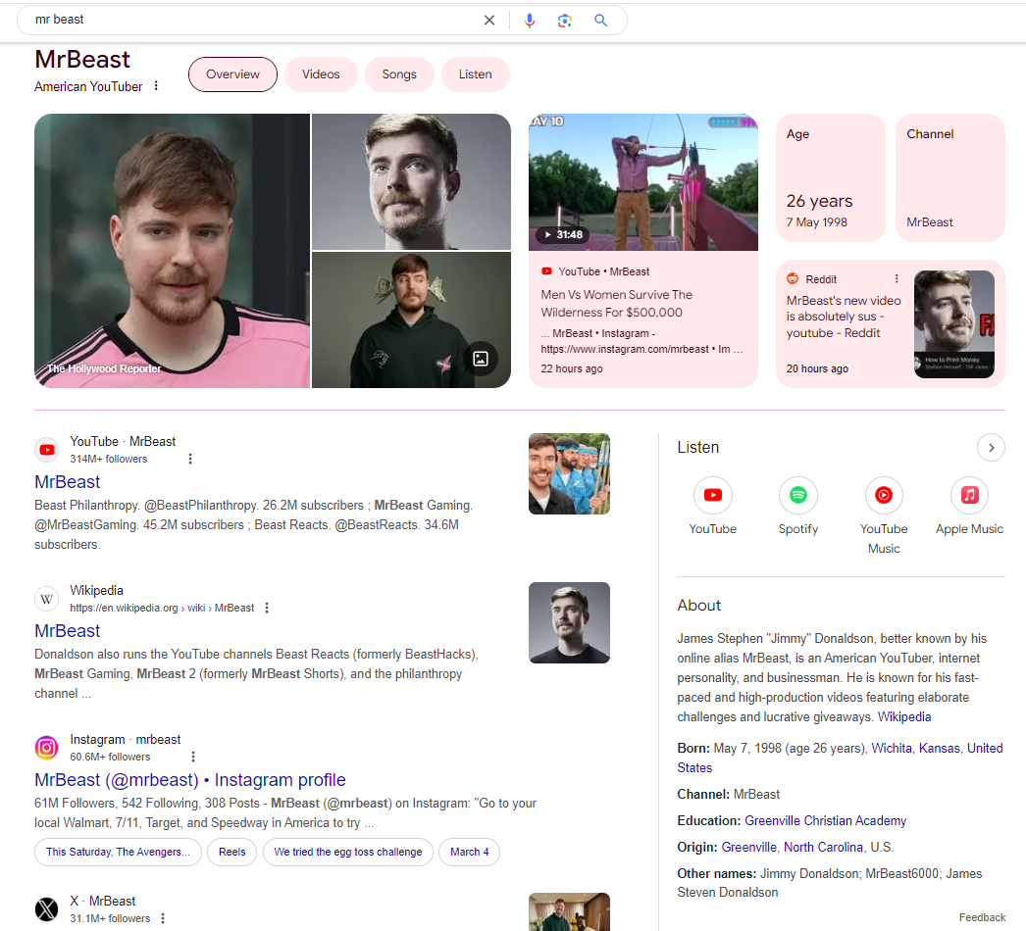Open Google Lens image search icon
Screen dimensions: 1026x931
tap(565, 21)
